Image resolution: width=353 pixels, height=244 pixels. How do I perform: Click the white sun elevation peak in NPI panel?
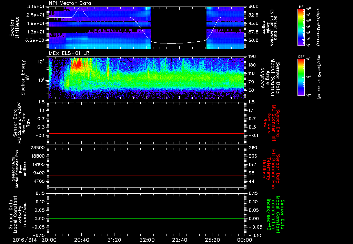pos(80,9)
